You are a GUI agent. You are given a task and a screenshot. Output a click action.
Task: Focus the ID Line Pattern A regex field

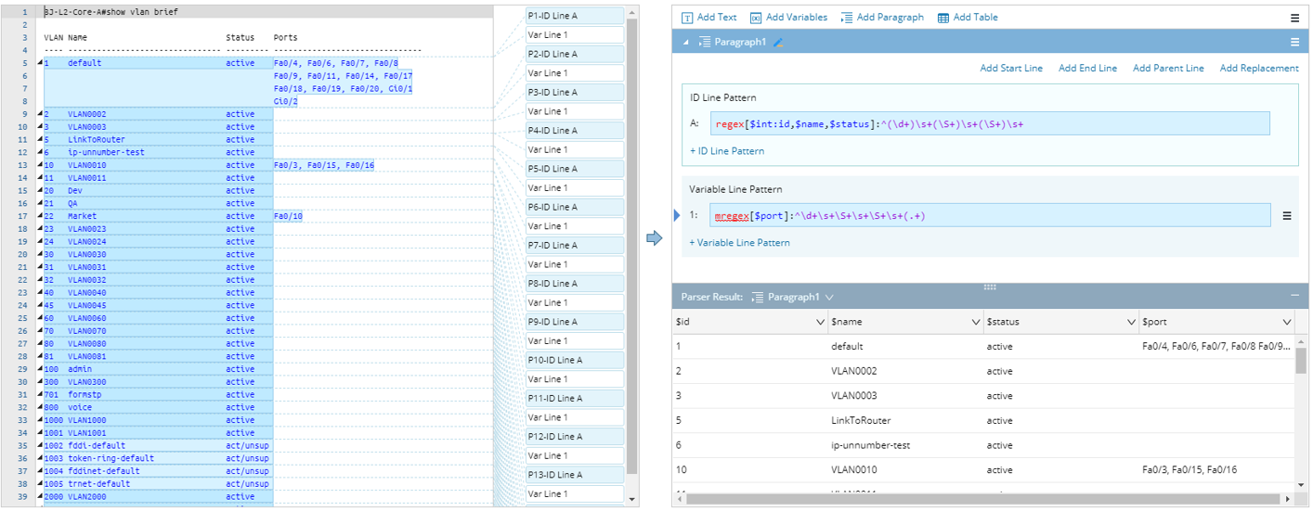pos(989,123)
